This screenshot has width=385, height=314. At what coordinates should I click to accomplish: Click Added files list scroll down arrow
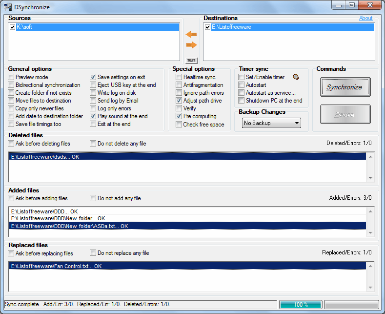[x=370, y=233]
